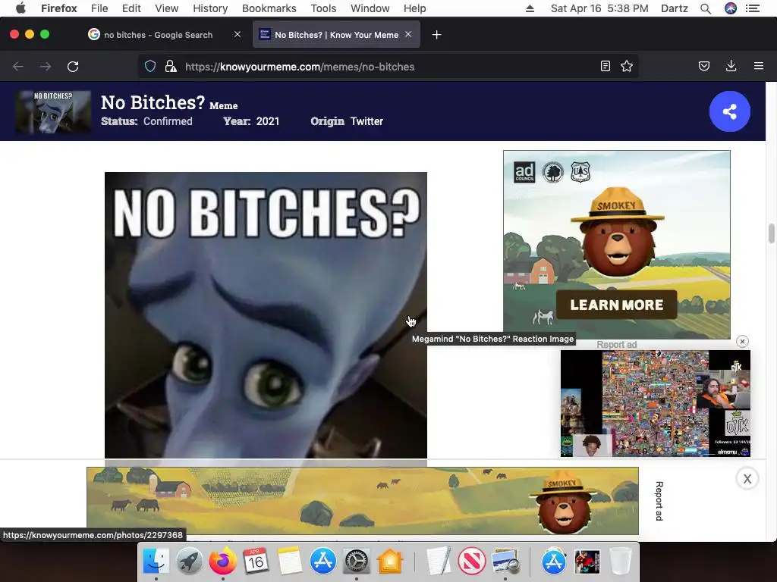The image size is (777, 582).
Task: Open Spotlight search in menu bar
Action: [706, 8]
